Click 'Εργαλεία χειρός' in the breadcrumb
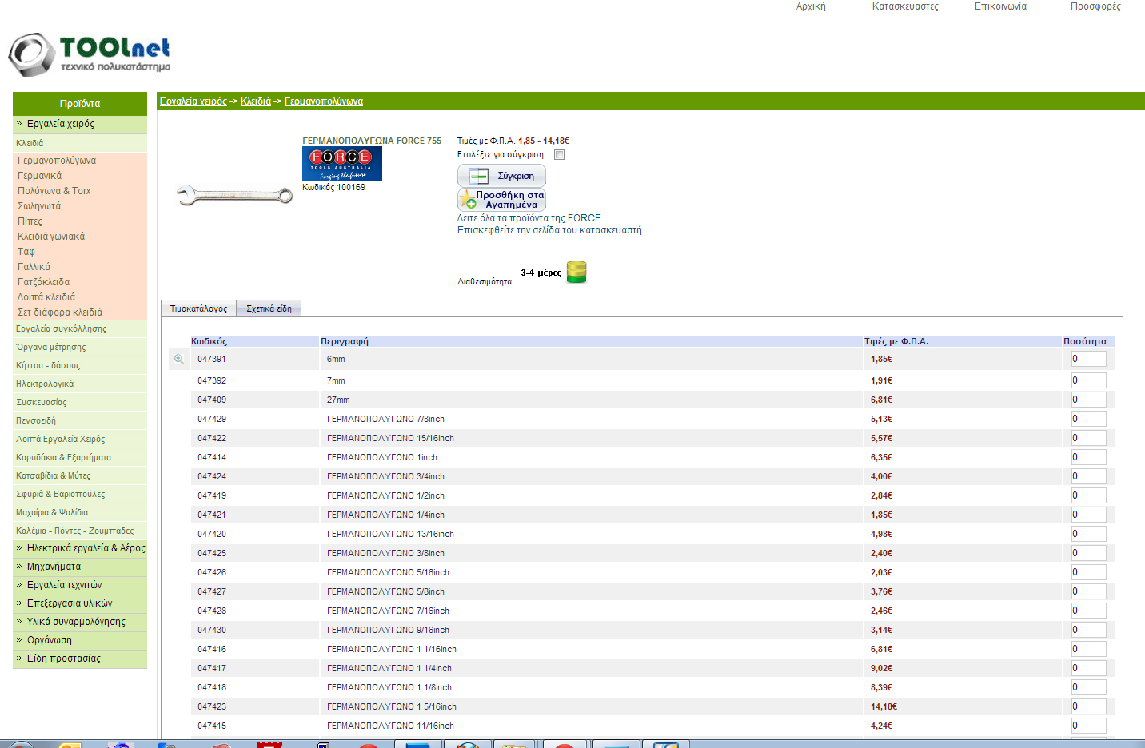 click(193, 101)
